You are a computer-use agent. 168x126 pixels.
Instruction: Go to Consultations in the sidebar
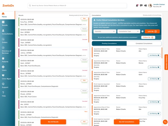7,32
